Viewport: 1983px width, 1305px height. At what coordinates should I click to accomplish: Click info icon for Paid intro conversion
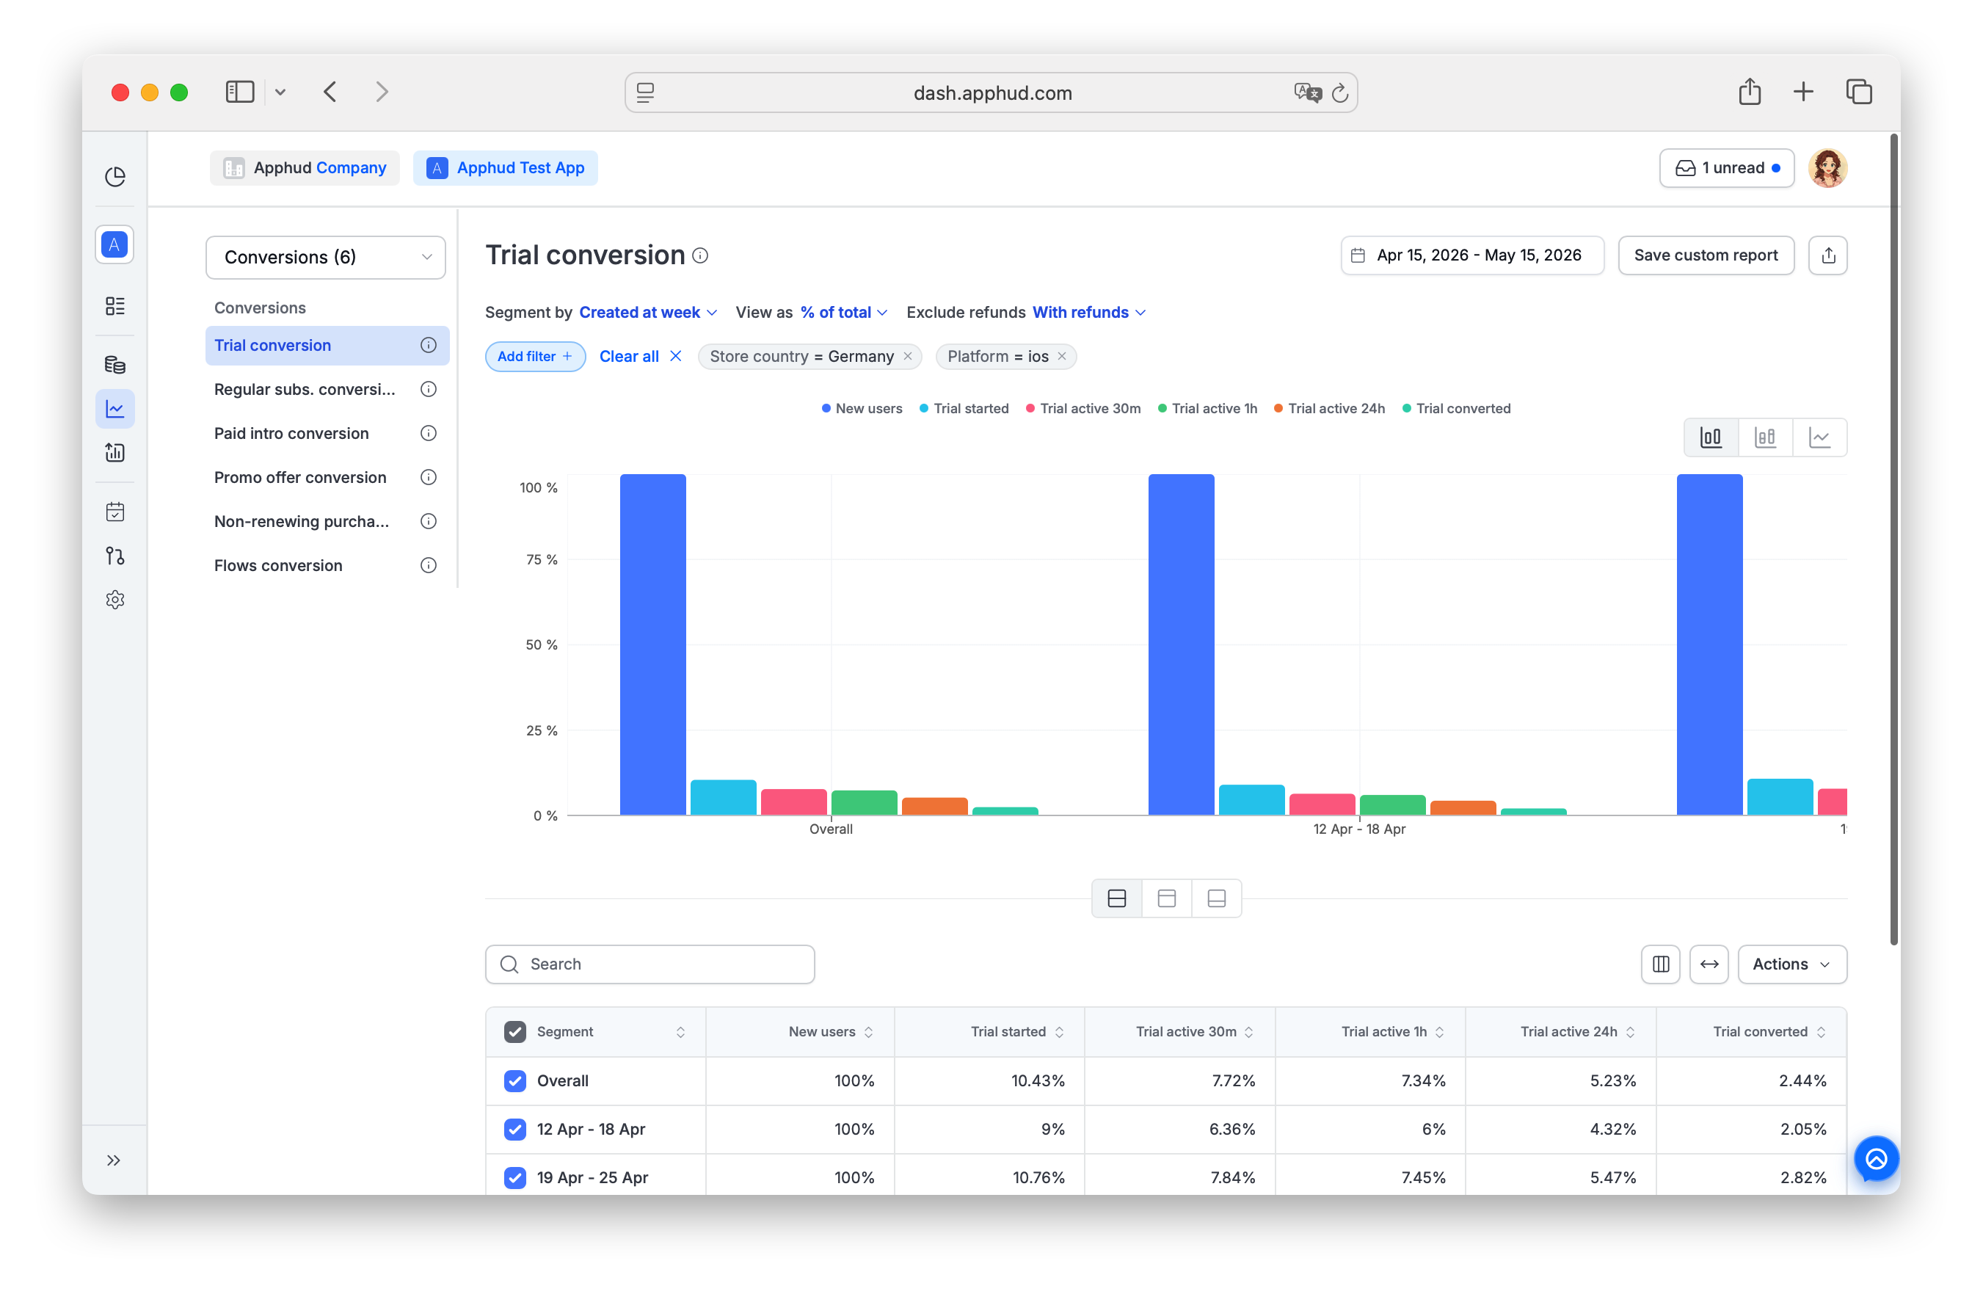(429, 433)
